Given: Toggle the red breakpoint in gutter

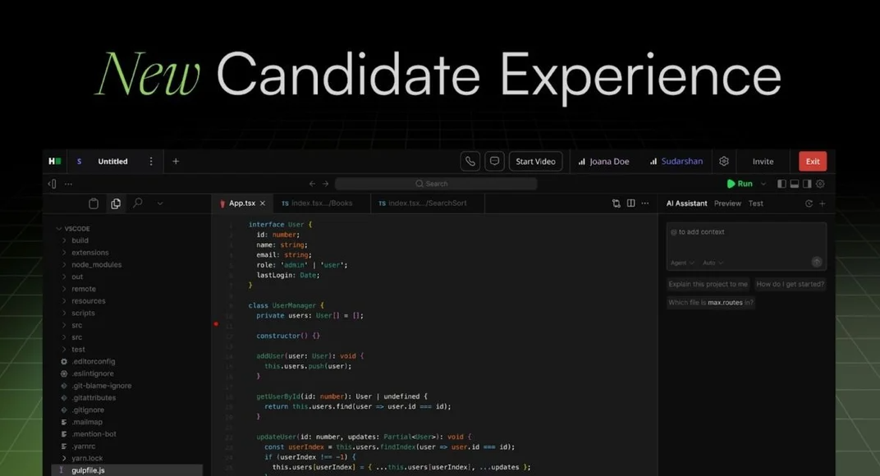Looking at the screenshot, I should pyautogui.click(x=216, y=324).
